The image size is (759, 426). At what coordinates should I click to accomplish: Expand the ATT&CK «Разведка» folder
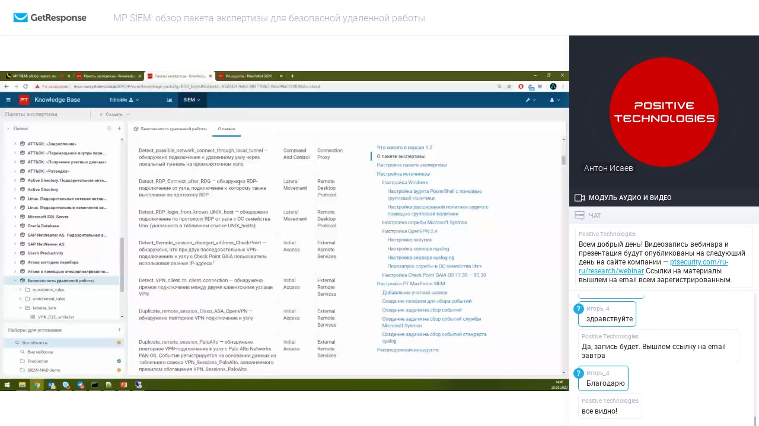coord(15,171)
